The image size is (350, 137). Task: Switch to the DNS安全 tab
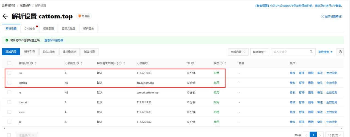pos(30,28)
